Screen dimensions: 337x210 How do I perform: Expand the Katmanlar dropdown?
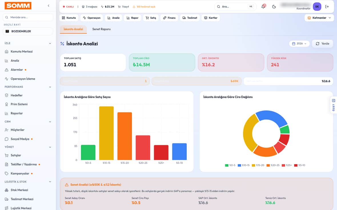(319, 18)
